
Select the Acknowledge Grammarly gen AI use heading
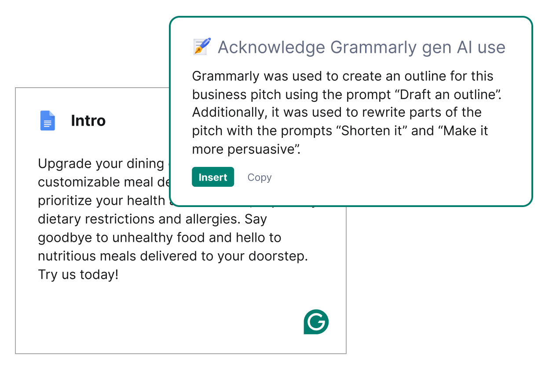[x=362, y=47]
